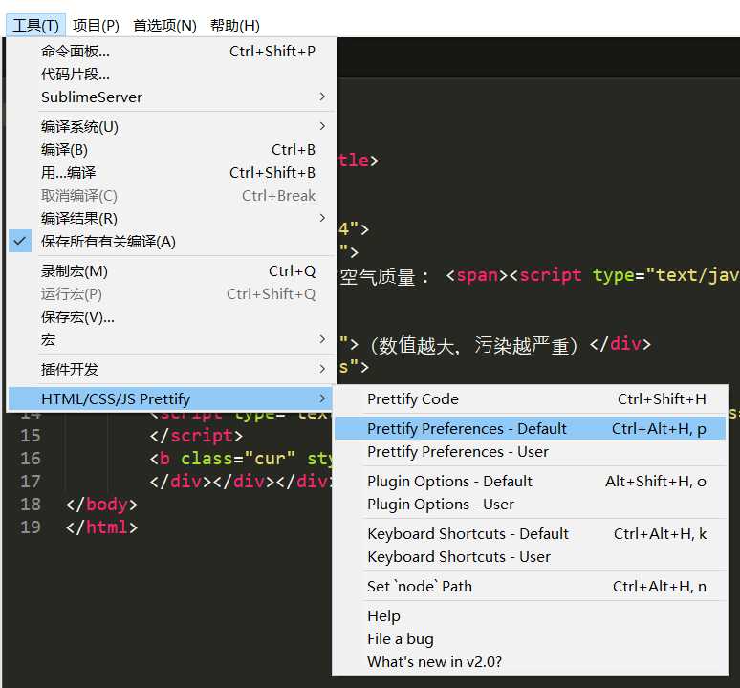The image size is (740, 688).
Task: Toggle 保存所有有关编译(A) checkmark
Action: 171,242
